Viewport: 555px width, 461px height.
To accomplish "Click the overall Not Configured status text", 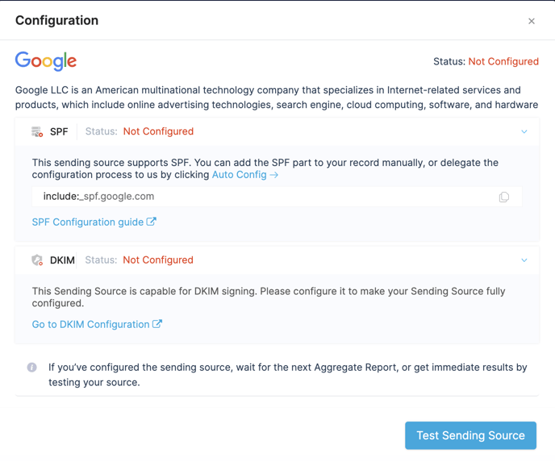I will tap(503, 61).
